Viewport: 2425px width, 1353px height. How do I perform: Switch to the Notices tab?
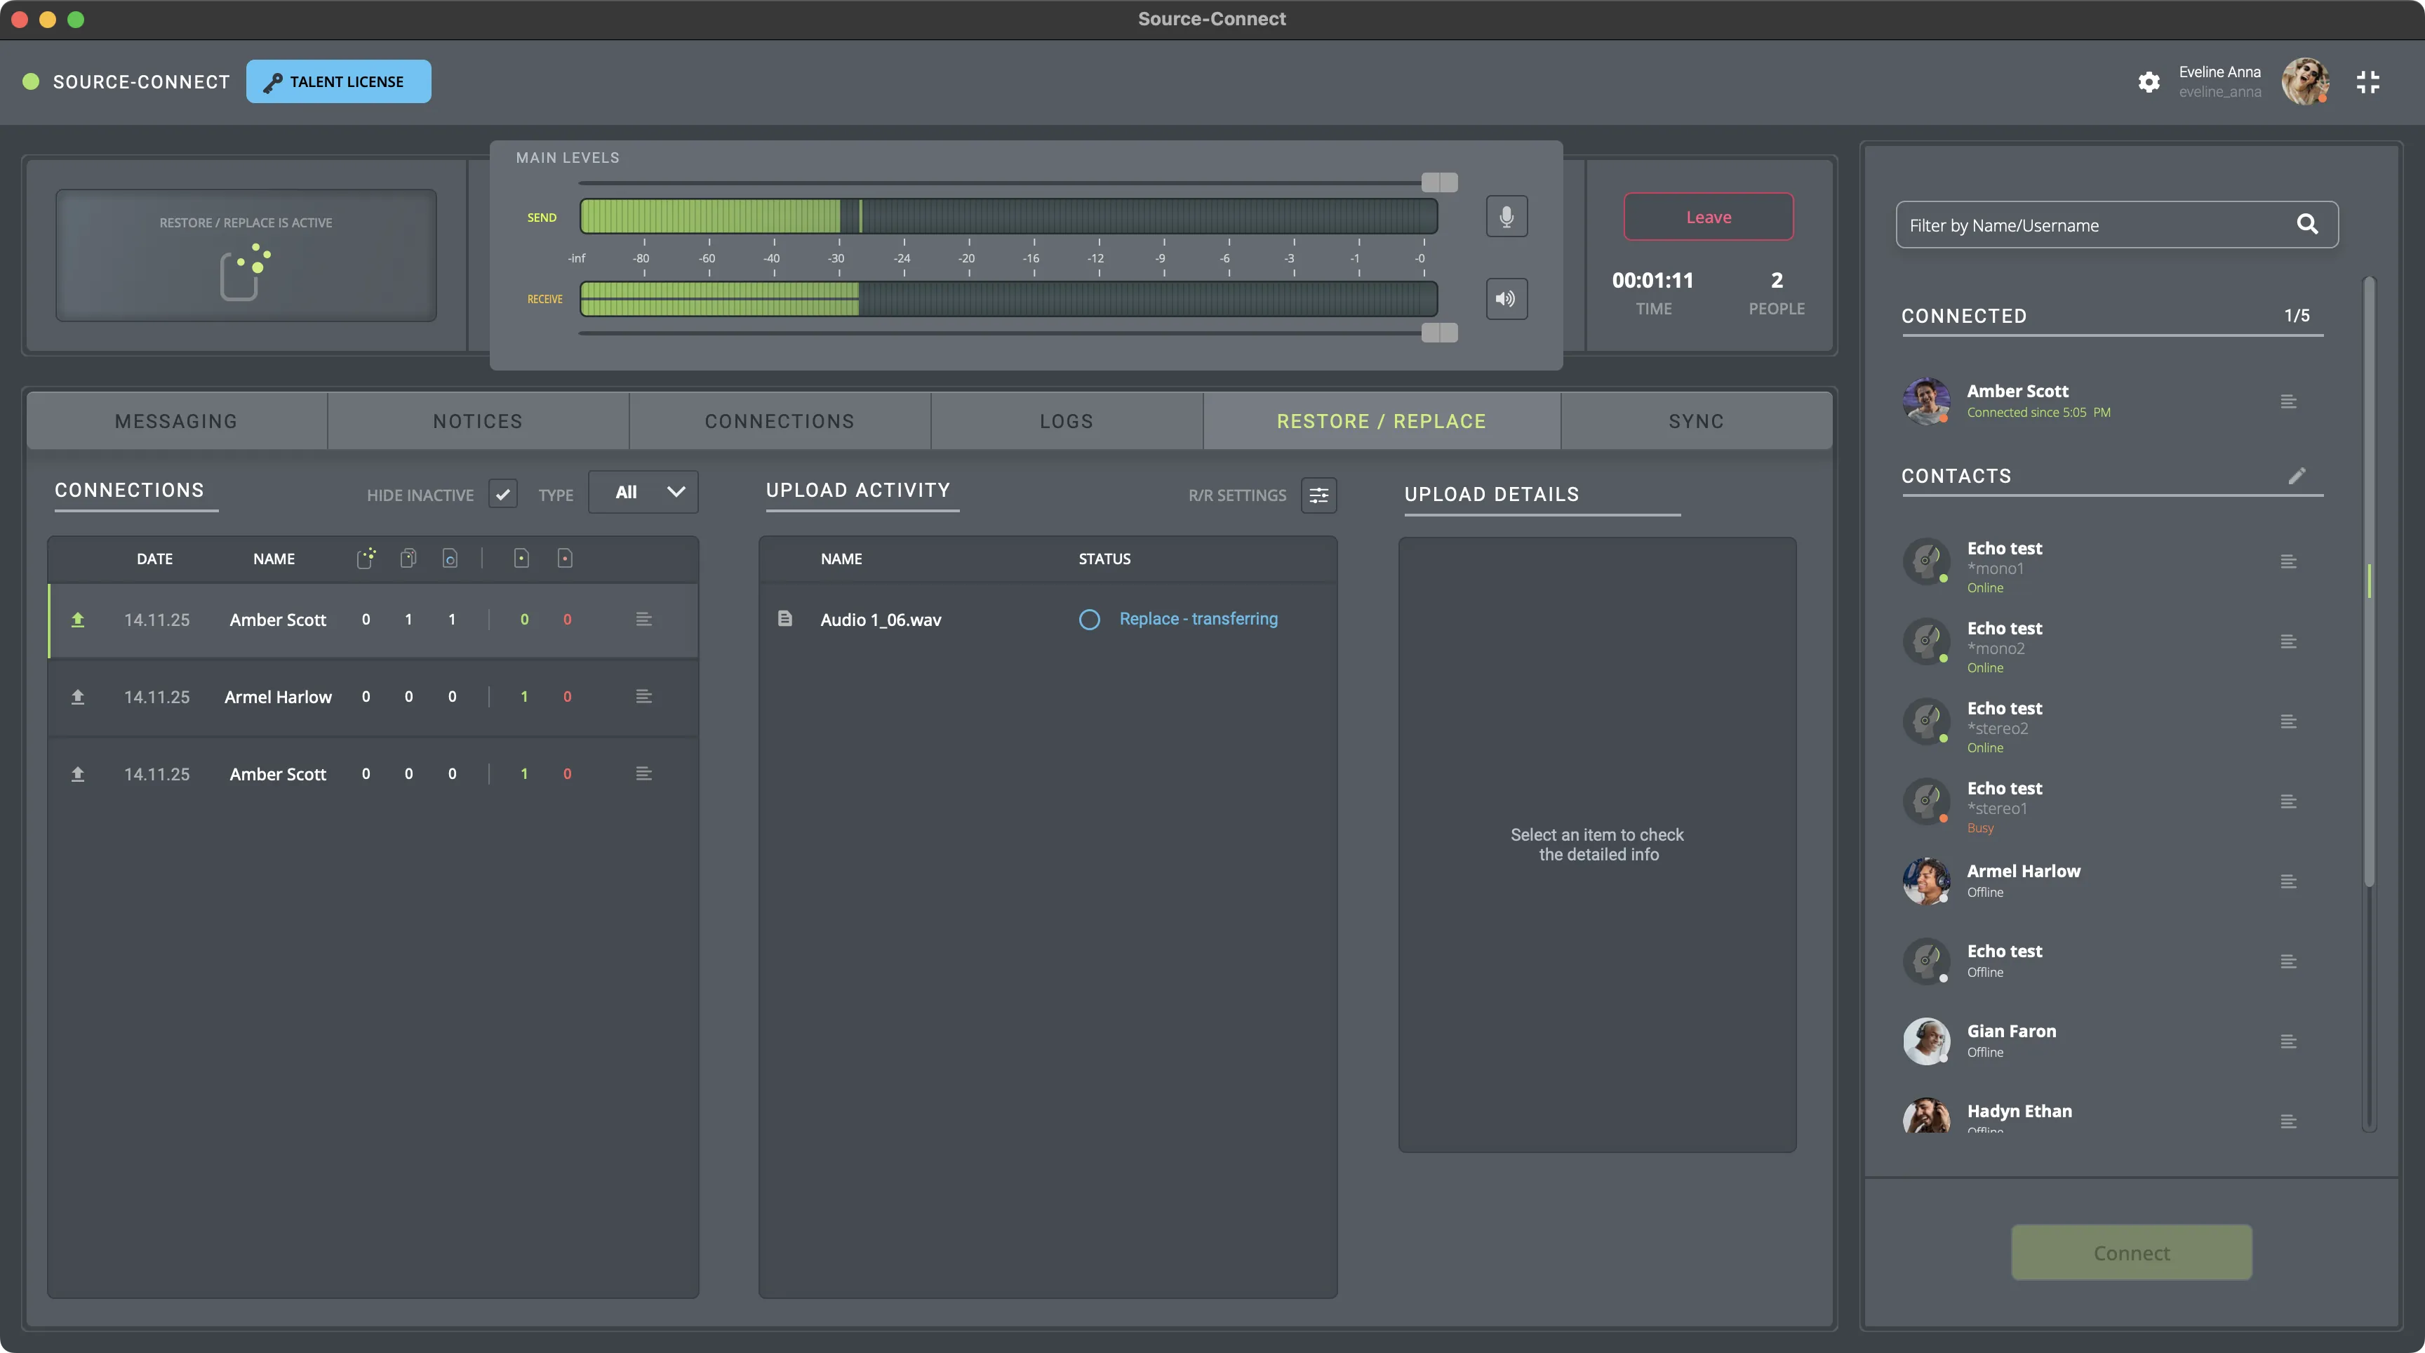(477, 421)
